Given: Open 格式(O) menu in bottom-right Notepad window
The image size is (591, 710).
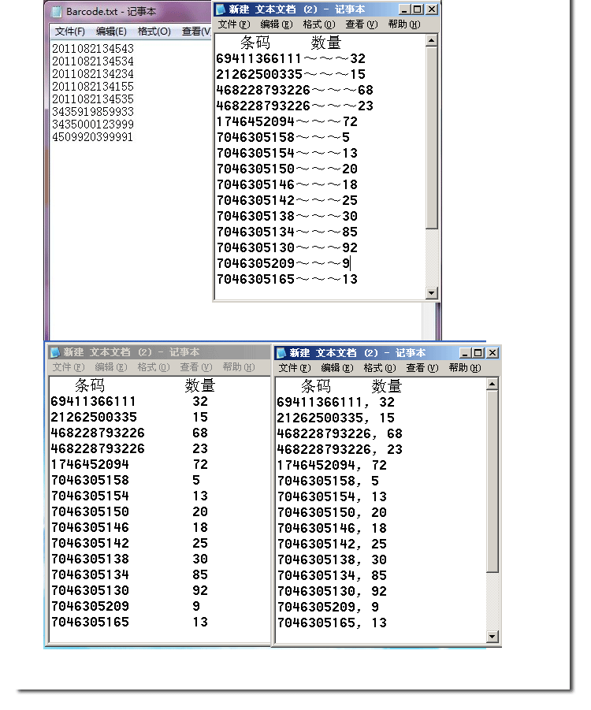Looking at the screenshot, I should 380,368.
